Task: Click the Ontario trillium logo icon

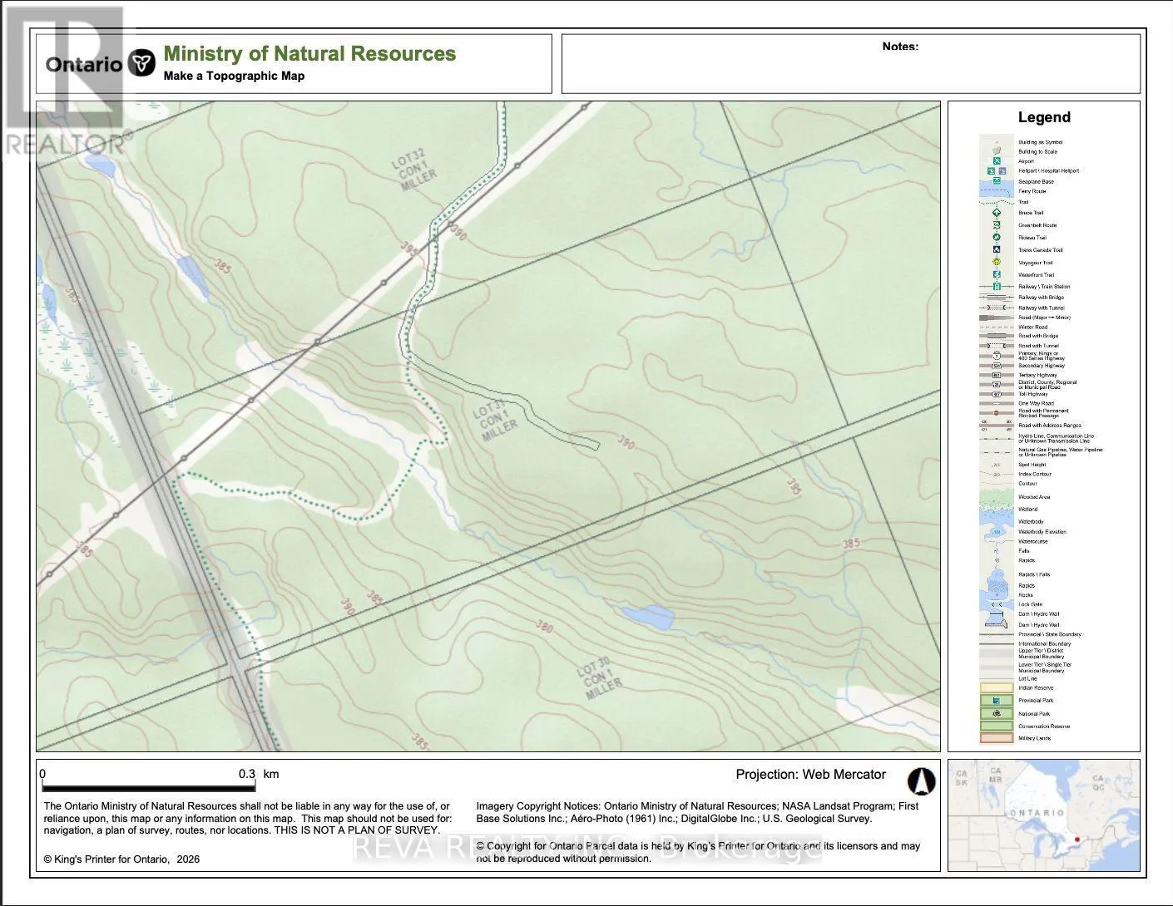Action: [142, 63]
